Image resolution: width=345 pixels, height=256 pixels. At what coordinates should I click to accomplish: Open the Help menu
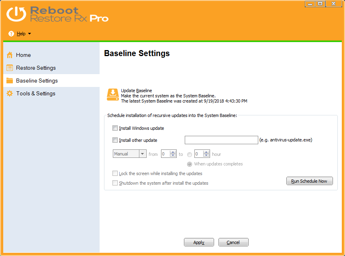coord(21,34)
